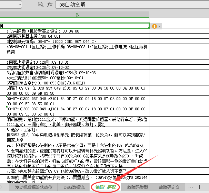Select column B header
The image size is (209, 193).
tap(78, 15)
